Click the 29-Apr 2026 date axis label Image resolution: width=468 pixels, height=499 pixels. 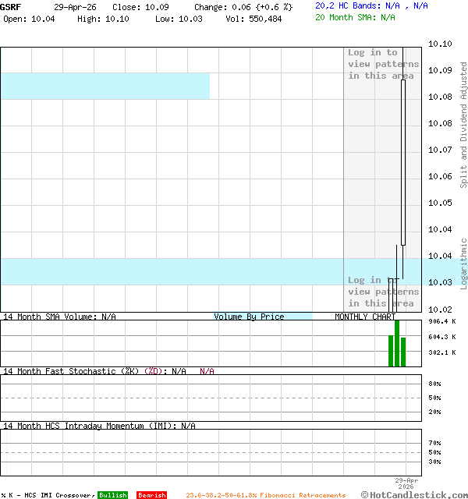pyautogui.click(x=406, y=484)
